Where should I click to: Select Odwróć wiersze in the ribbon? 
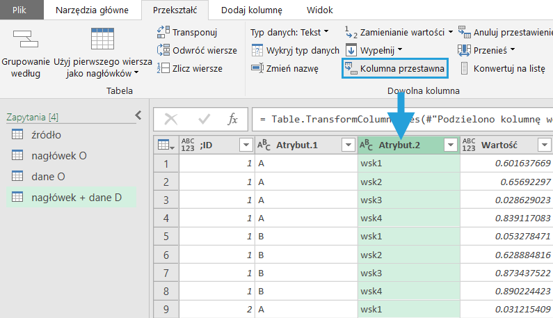coord(197,50)
